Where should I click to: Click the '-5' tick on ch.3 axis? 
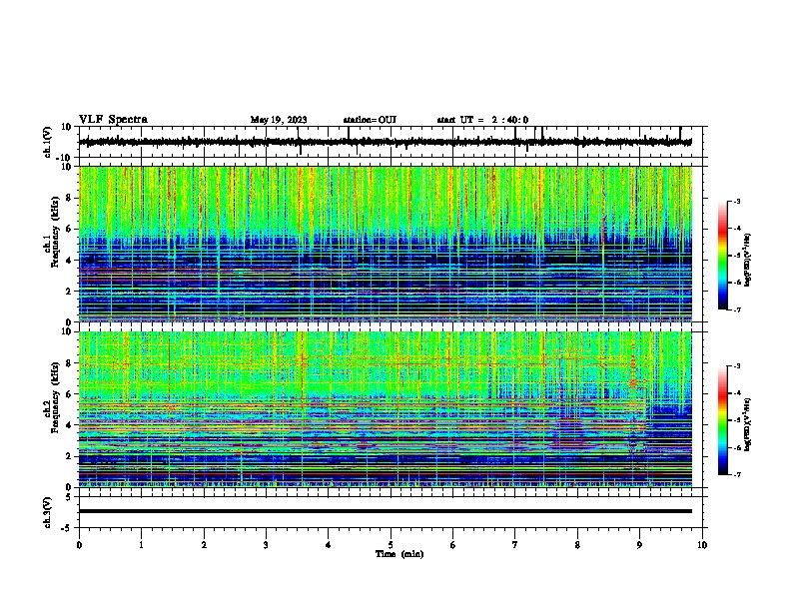[68, 528]
